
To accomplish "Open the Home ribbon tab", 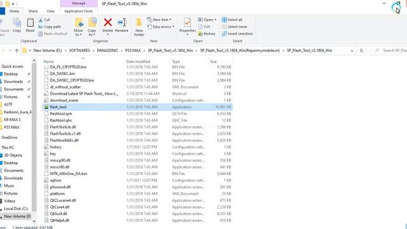I will click(x=14, y=11).
